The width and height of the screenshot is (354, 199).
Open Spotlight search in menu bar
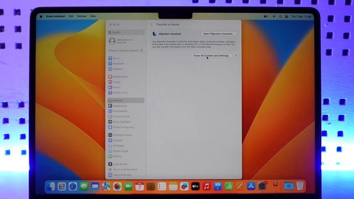pos(280,17)
